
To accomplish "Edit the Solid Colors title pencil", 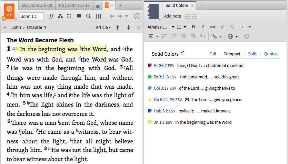I will (x=182, y=52).
